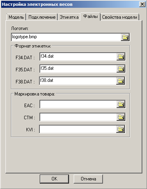Click the Формат этикетки: group label
This screenshot has width=147, height=189.
click(x=33, y=46)
